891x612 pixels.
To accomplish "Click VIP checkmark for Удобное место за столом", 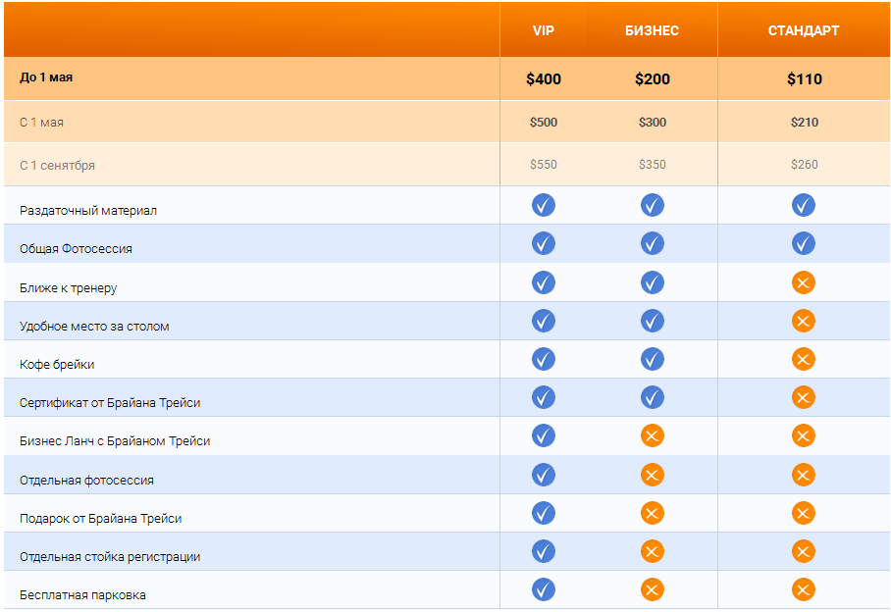I will tap(543, 321).
